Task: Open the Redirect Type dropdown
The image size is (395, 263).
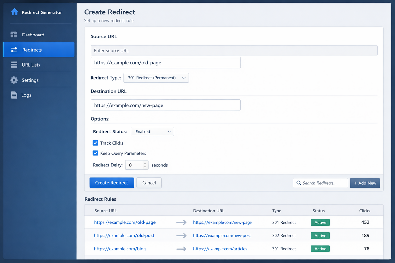Action: [156, 78]
